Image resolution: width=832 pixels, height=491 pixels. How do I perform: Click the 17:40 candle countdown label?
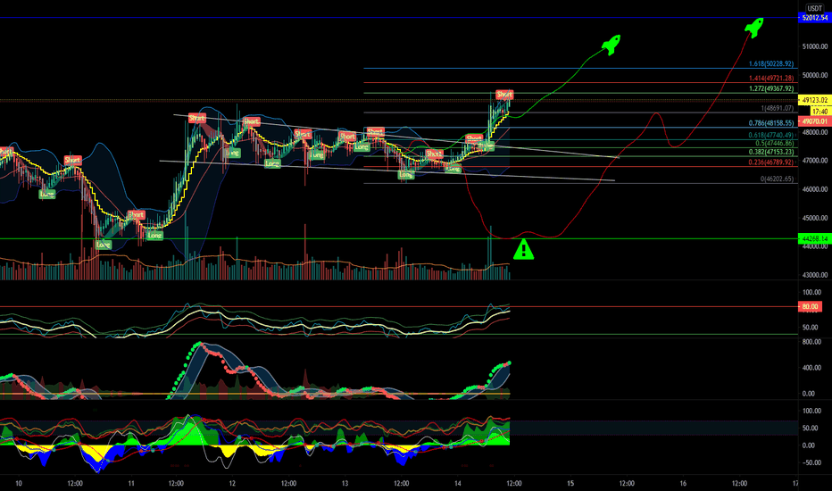pyautogui.click(x=820, y=112)
